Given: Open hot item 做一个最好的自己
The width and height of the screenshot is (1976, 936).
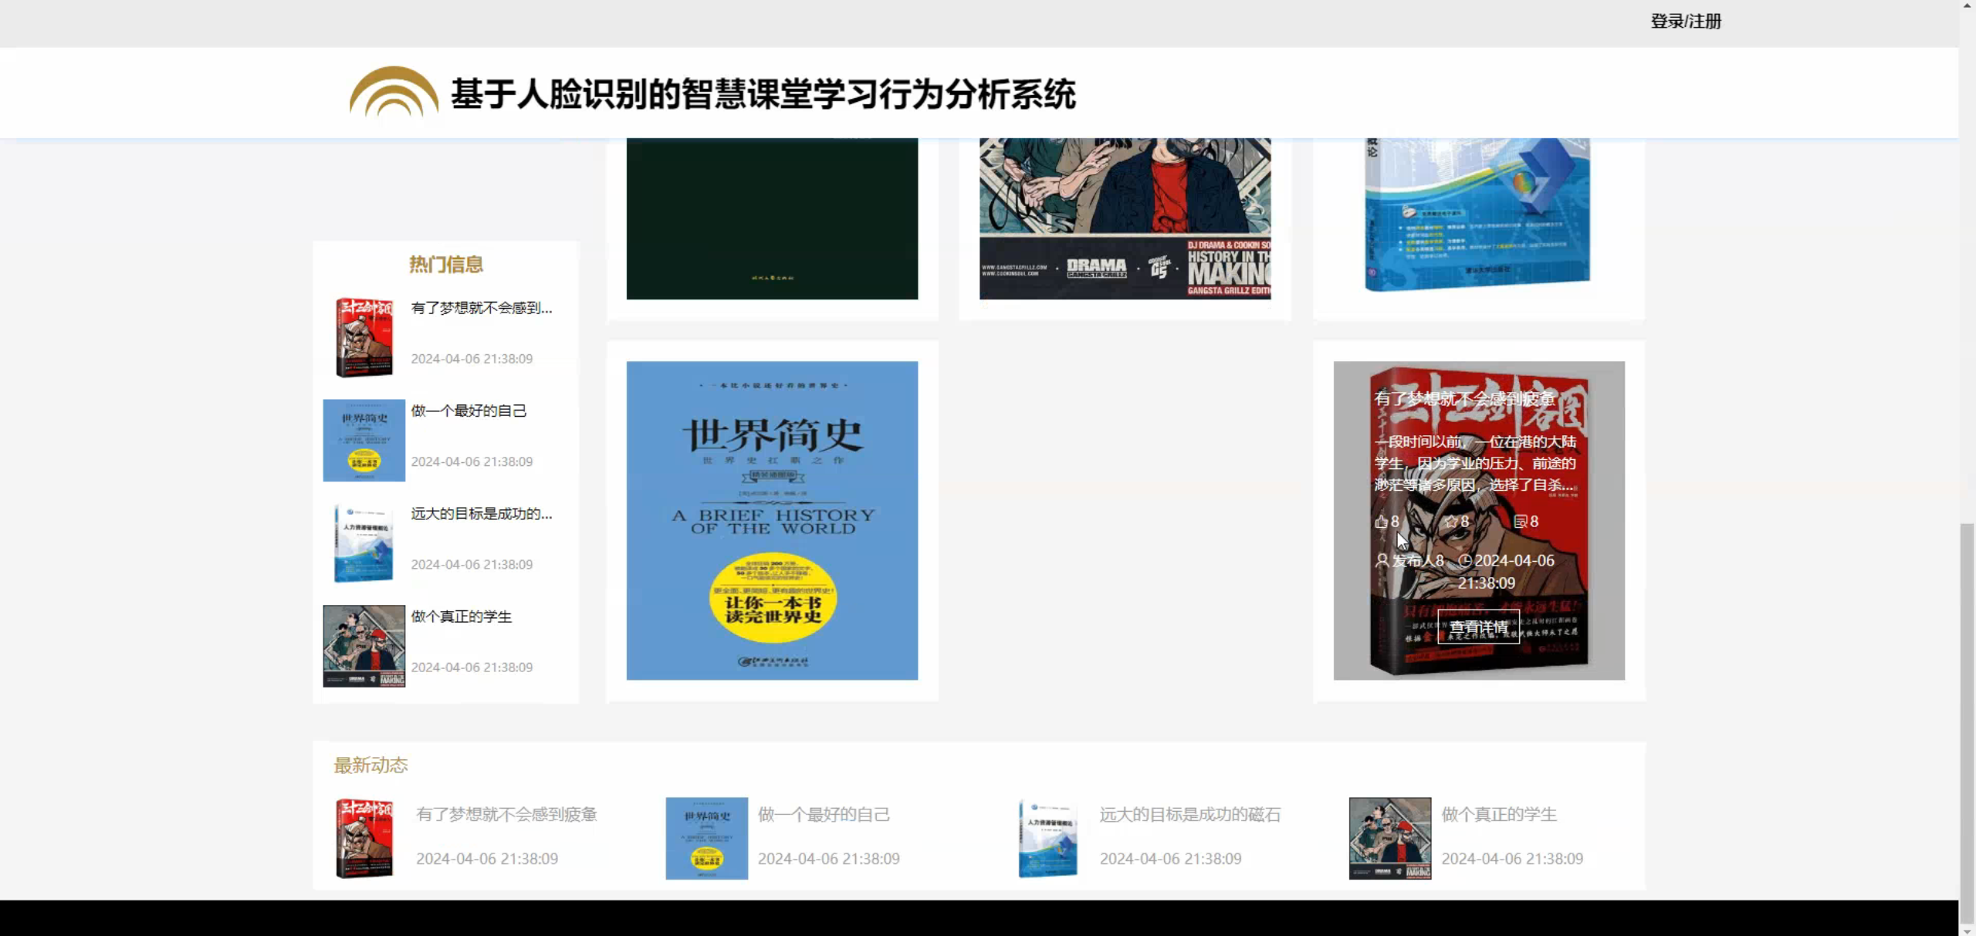Looking at the screenshot, I should coord(469,411).
